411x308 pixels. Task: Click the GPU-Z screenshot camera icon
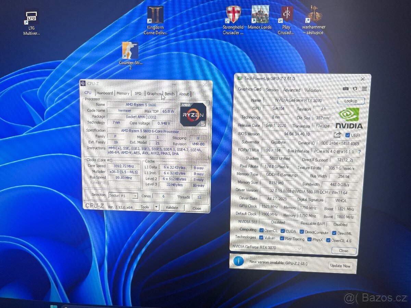click(346, 89)
